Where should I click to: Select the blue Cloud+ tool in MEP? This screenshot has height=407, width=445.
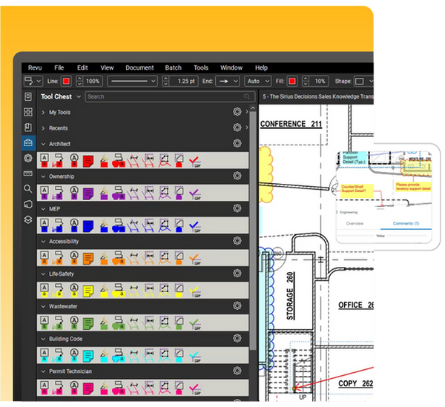click(x=119, y=225)
